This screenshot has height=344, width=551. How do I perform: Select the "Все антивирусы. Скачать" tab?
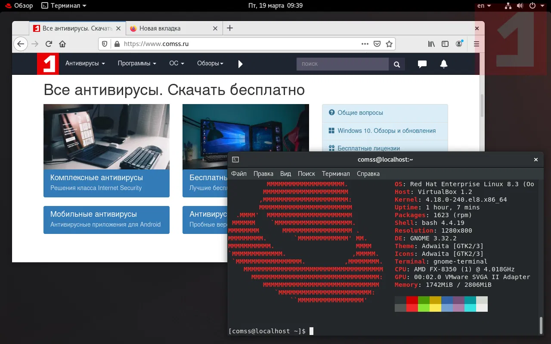coord(77,28)
